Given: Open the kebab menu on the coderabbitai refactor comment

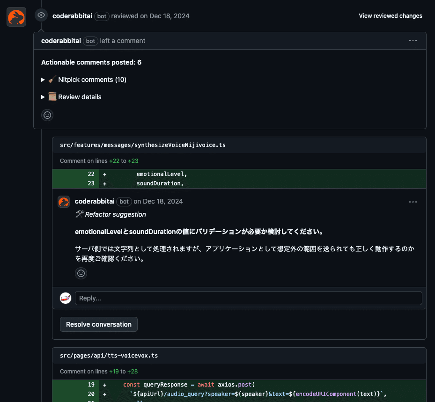Looking at the screenshot, I should tap(413, 201).
